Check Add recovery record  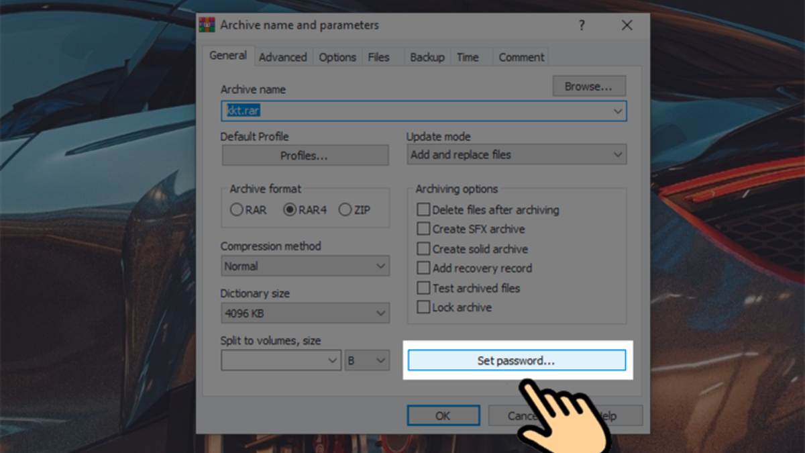click(423, 268)
